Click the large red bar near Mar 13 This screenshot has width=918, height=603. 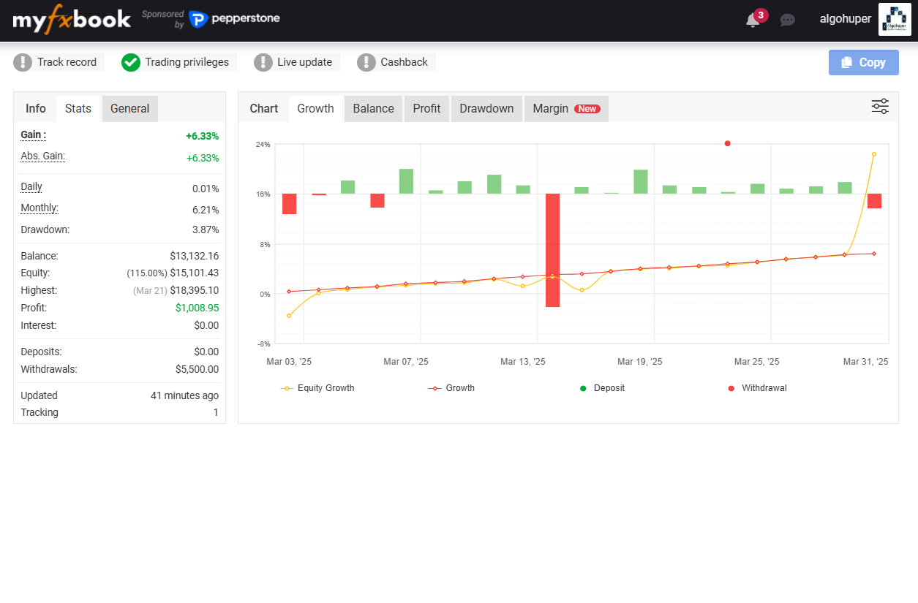552,250
